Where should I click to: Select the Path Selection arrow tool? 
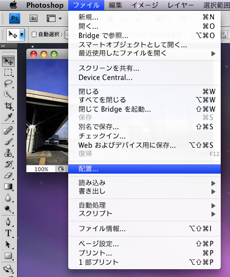8,244
